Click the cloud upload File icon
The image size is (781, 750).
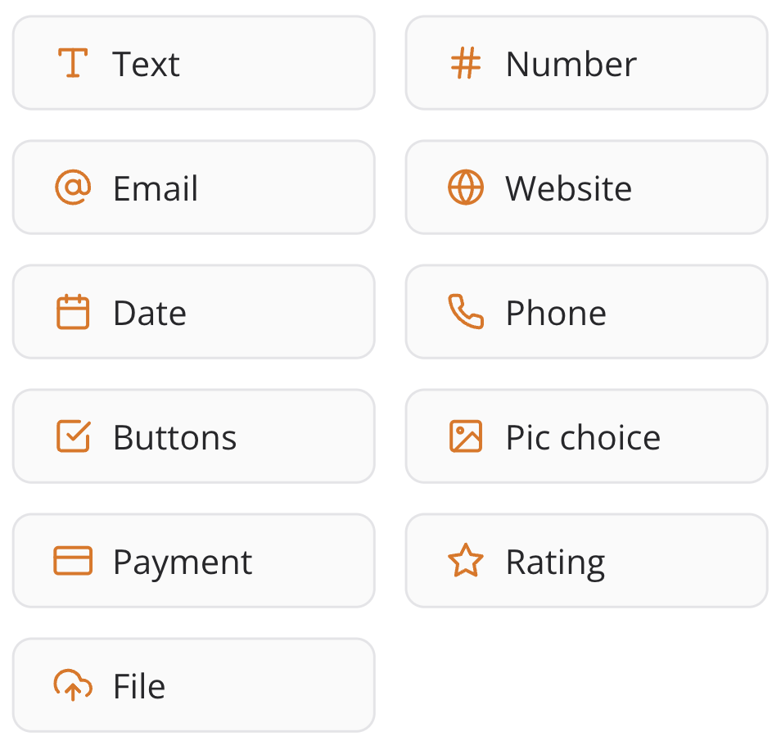pyautogui.click(x=73, y=685)
